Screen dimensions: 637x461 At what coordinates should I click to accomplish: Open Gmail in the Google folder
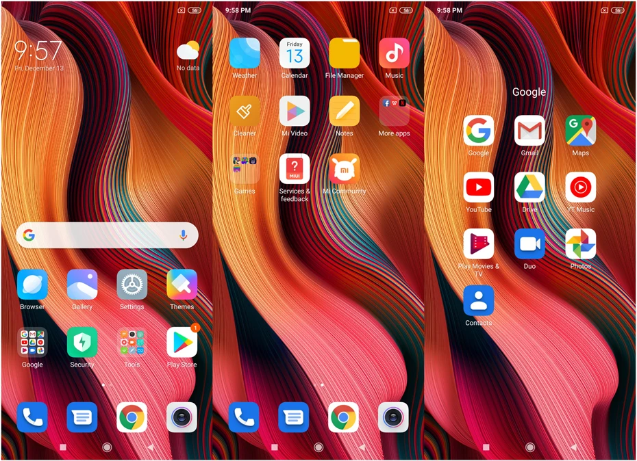point(529,131)
